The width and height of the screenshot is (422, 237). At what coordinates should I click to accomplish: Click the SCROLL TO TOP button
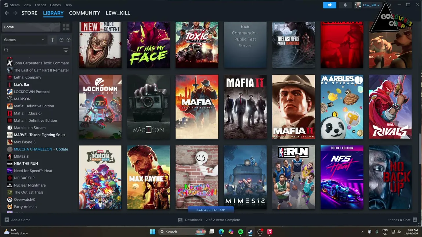click(211, 210)
